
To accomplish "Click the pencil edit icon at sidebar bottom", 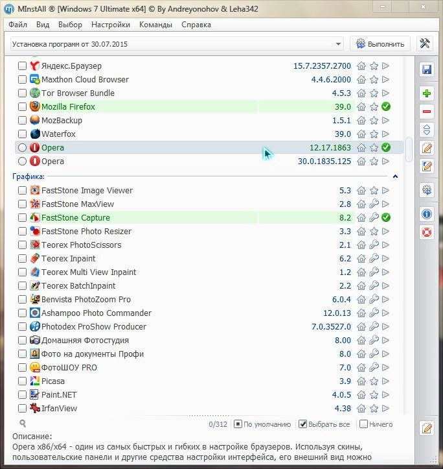I will [427, 428].
